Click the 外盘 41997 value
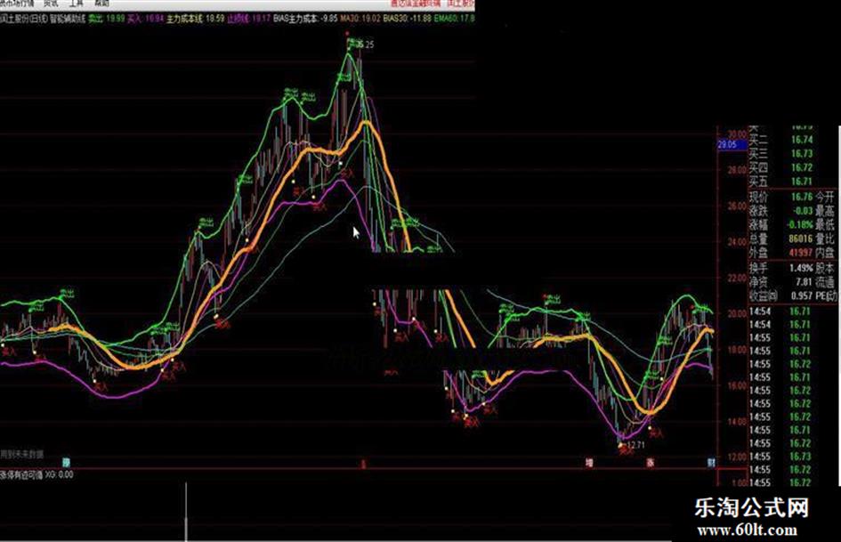Screen dimensions: 841x542 [801, 253]
